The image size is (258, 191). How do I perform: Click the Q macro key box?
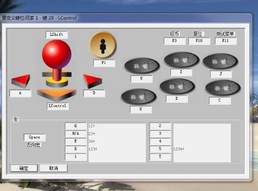76,126
